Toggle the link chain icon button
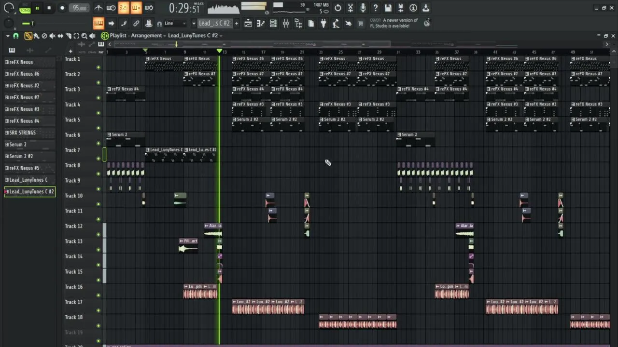The image size is (618, 347). pyautogui.click(x=136, y=23)
